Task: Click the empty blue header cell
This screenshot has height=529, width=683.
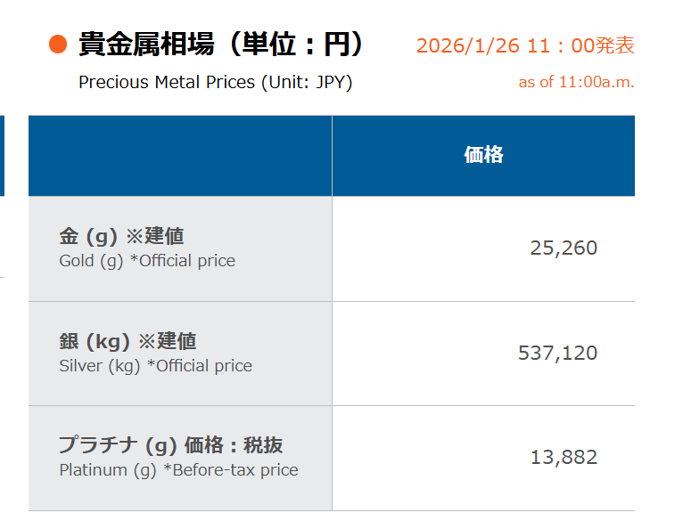Action: pos(180,155)
